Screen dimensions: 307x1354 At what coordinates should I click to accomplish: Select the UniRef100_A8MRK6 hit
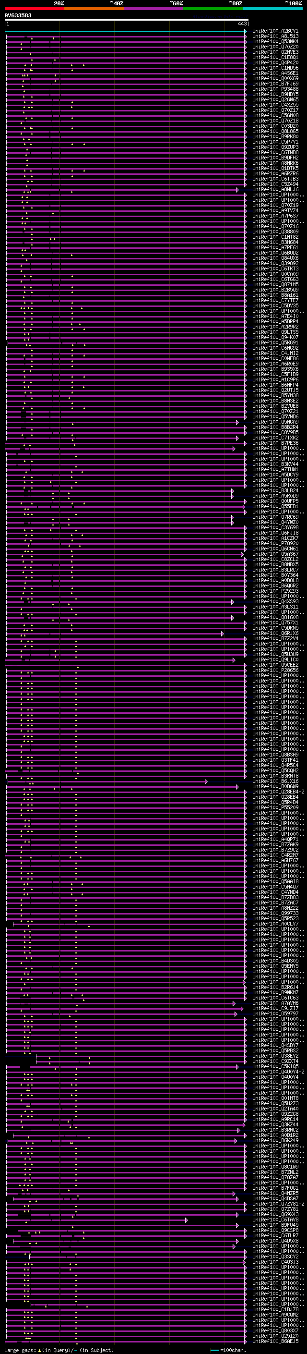(275, 163)
